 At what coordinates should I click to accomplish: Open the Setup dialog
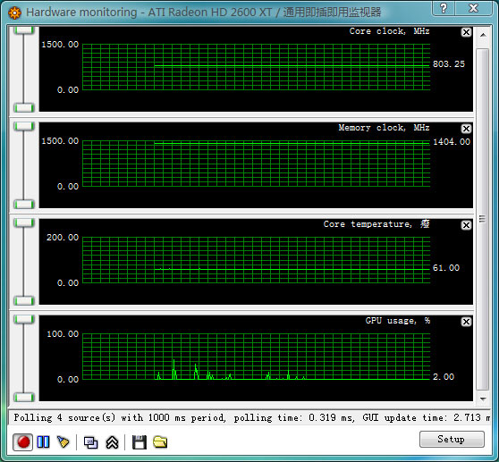click(x=452, y=439)
